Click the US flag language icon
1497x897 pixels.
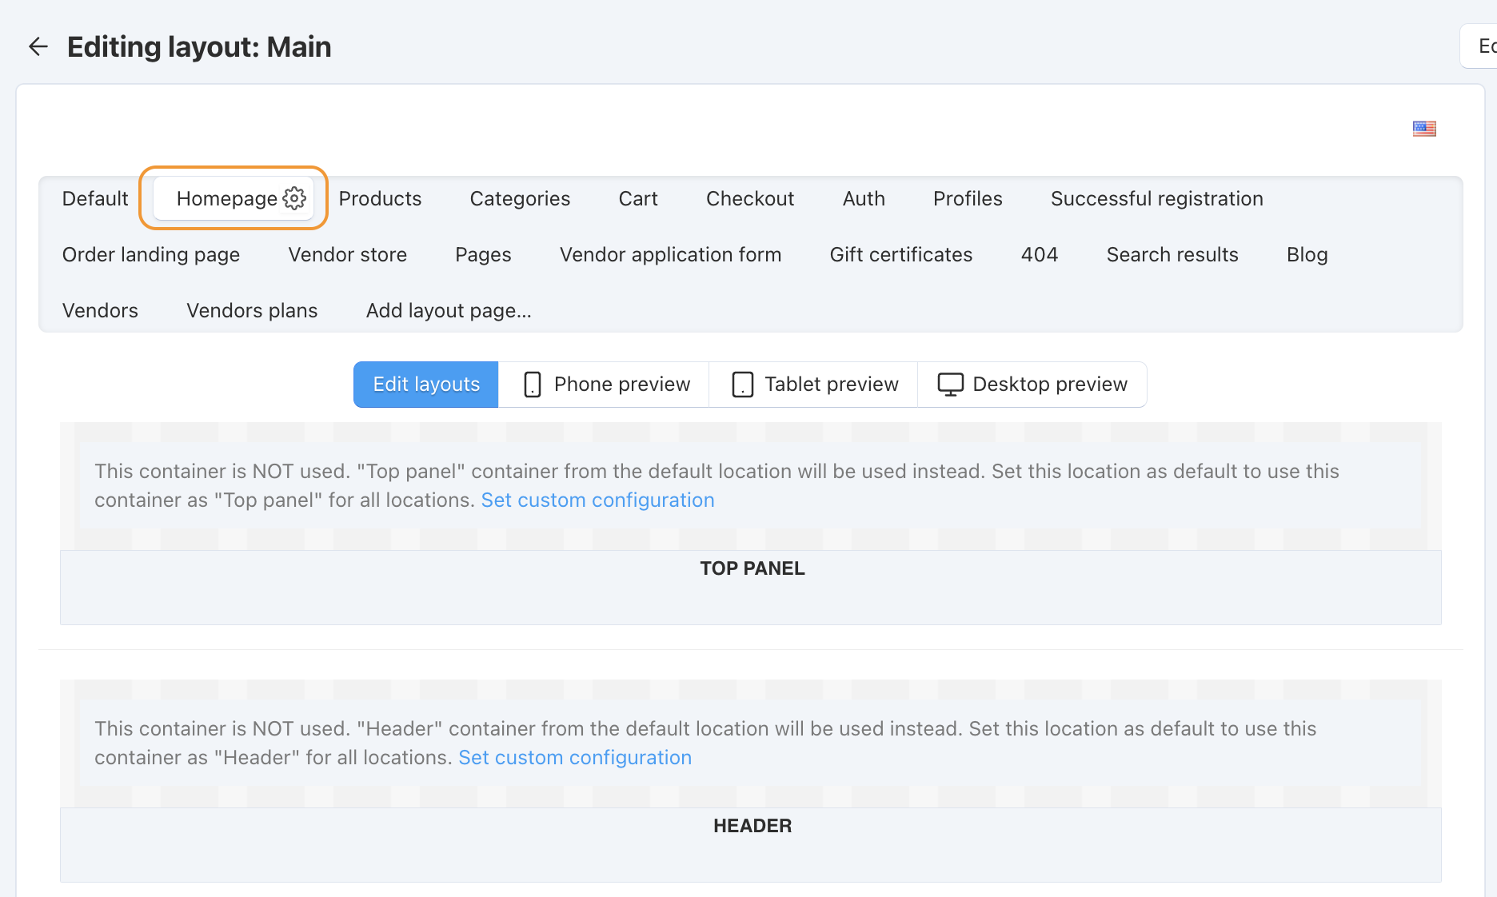[x=1424, y=128]
